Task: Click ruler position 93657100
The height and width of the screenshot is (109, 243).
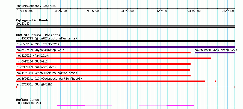Action: click(x=161, y=11)
